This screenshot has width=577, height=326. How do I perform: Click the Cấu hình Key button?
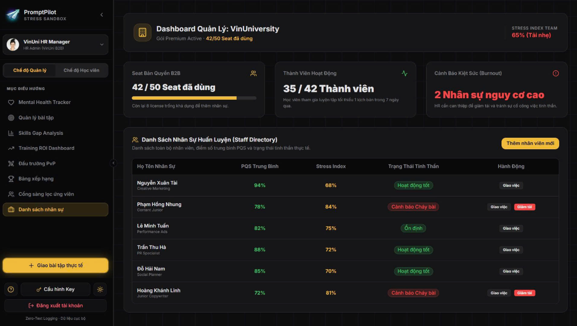[55, 289]
